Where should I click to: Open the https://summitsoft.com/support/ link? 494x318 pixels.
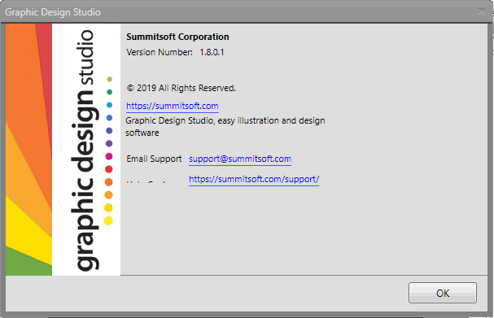click(254, 179)
